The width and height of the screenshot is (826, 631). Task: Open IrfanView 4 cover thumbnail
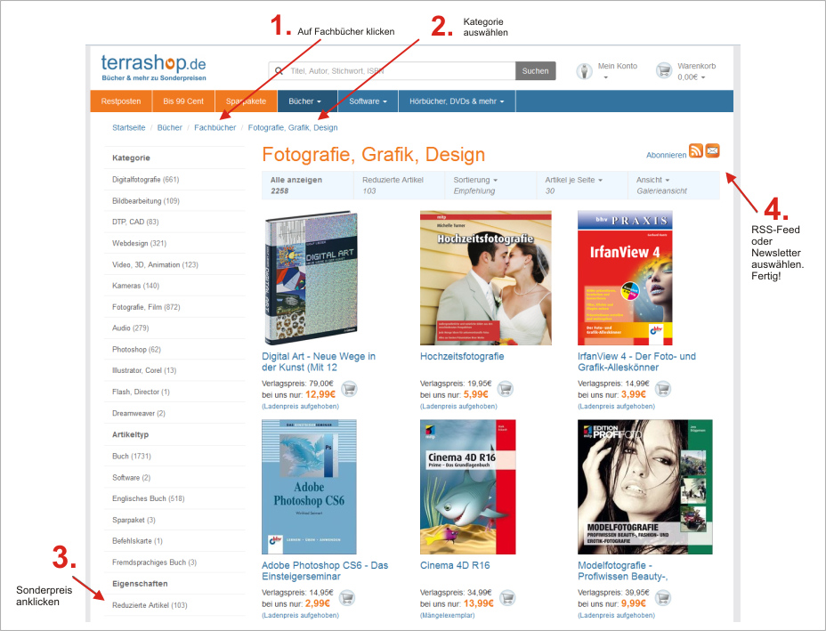(625, 278)
